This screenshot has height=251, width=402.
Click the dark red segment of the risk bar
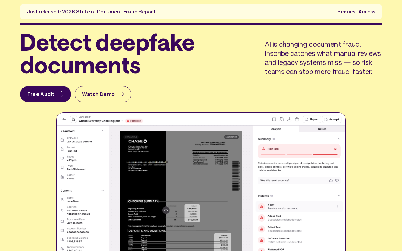[x=325, y=154]
